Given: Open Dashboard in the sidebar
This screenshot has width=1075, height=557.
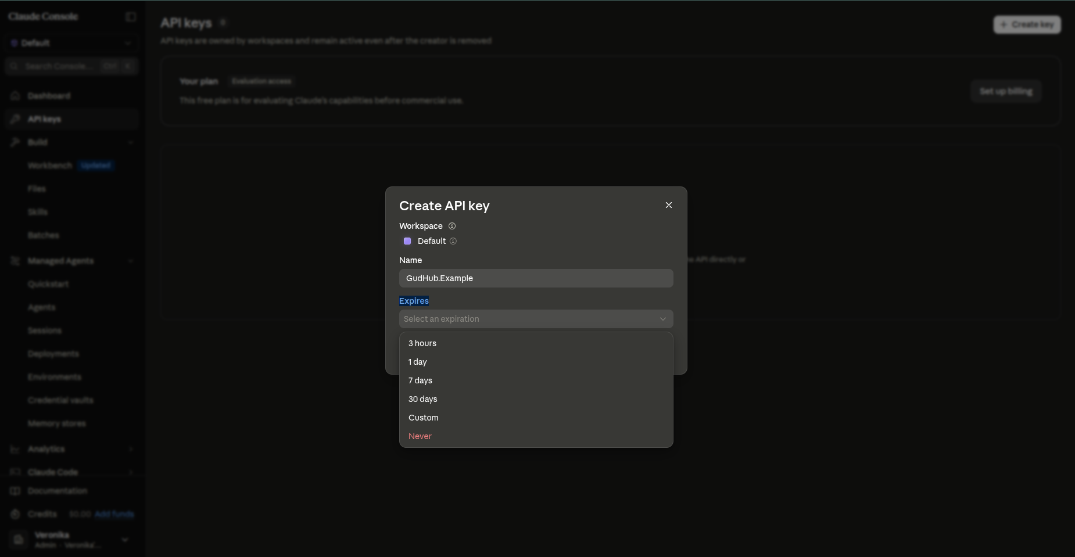Looking at the screenshot, I should [71, 96].
